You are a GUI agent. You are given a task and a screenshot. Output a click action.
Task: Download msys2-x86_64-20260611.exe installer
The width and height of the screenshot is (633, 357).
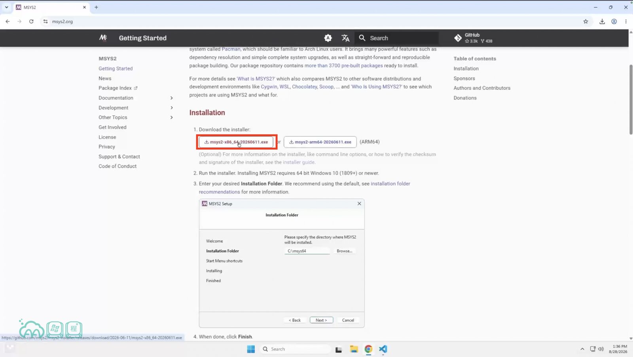point(236,142)
